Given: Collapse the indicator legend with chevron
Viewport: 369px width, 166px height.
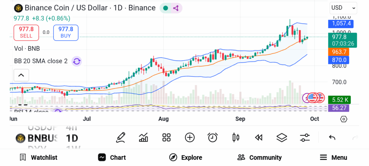Looking at the screenshot, I should pyautogui.click(x=21, y=75).
